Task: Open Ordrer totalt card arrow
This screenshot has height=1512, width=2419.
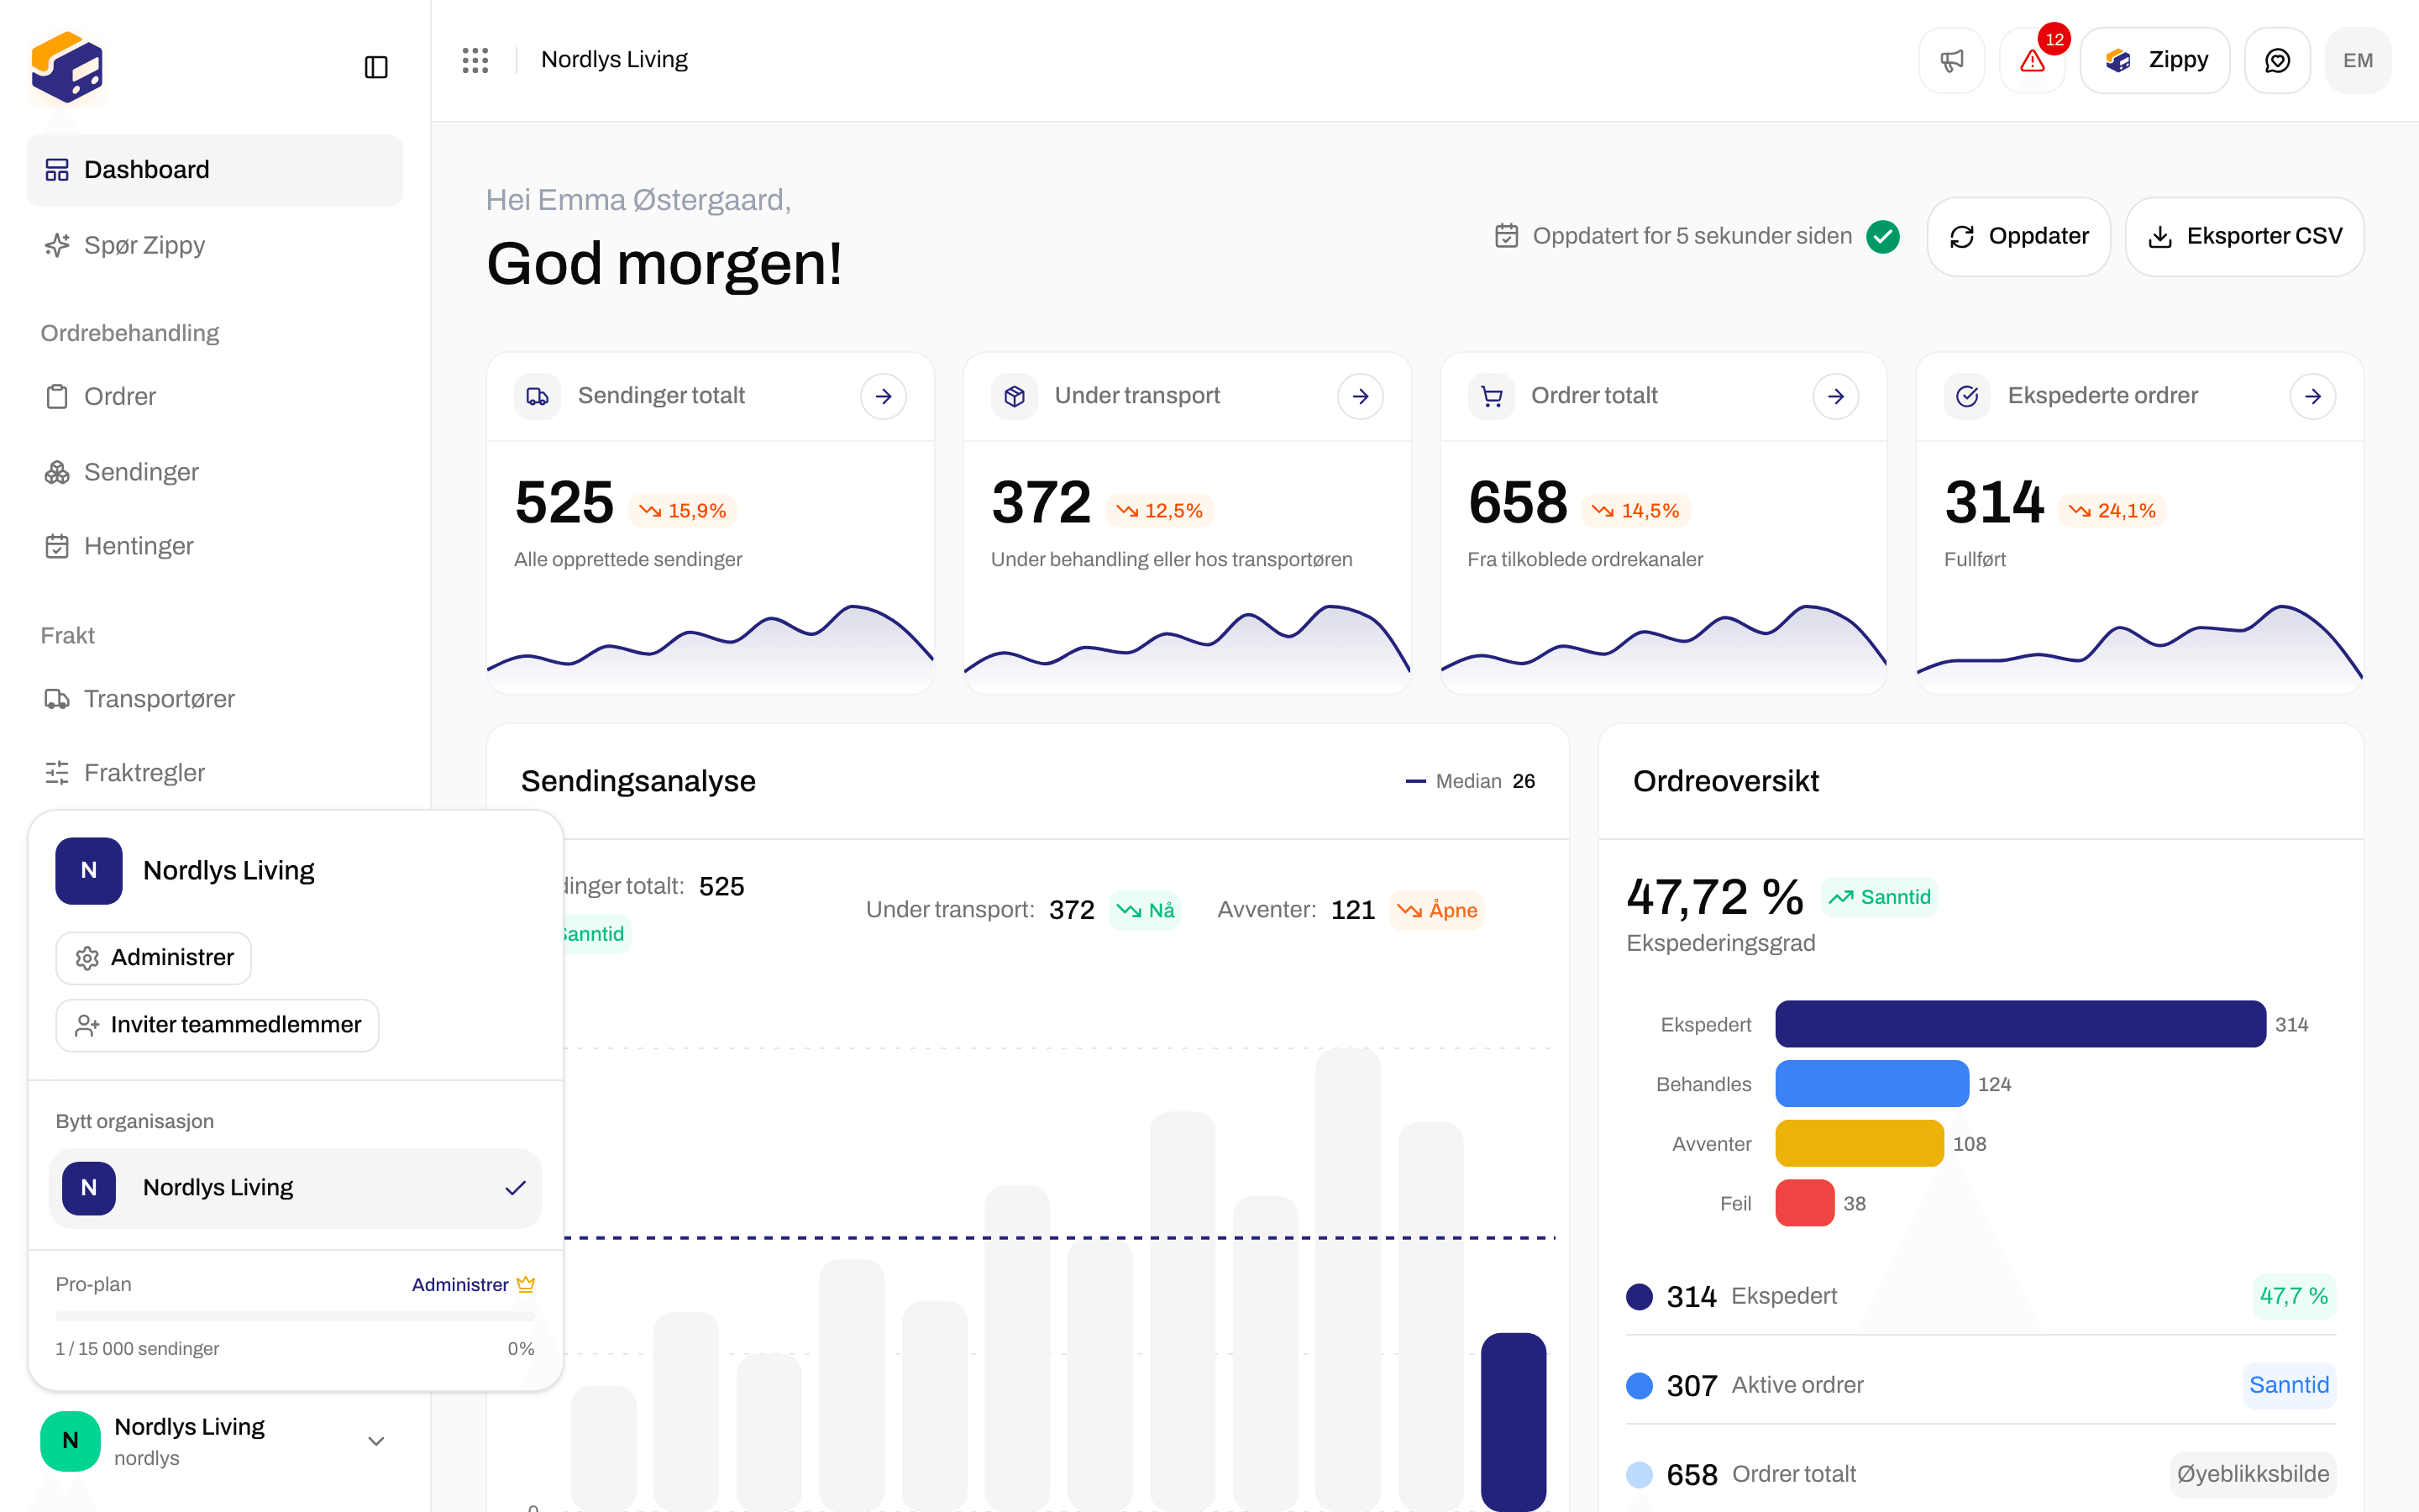Action: coord(1836,396)
